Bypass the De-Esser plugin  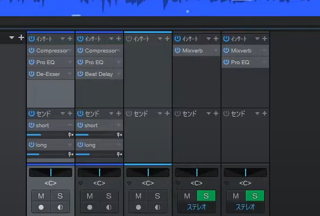[32, 74]
